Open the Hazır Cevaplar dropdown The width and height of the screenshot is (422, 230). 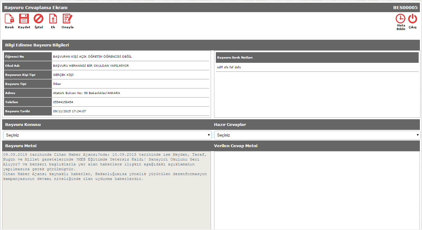click(x=317, y=135)
